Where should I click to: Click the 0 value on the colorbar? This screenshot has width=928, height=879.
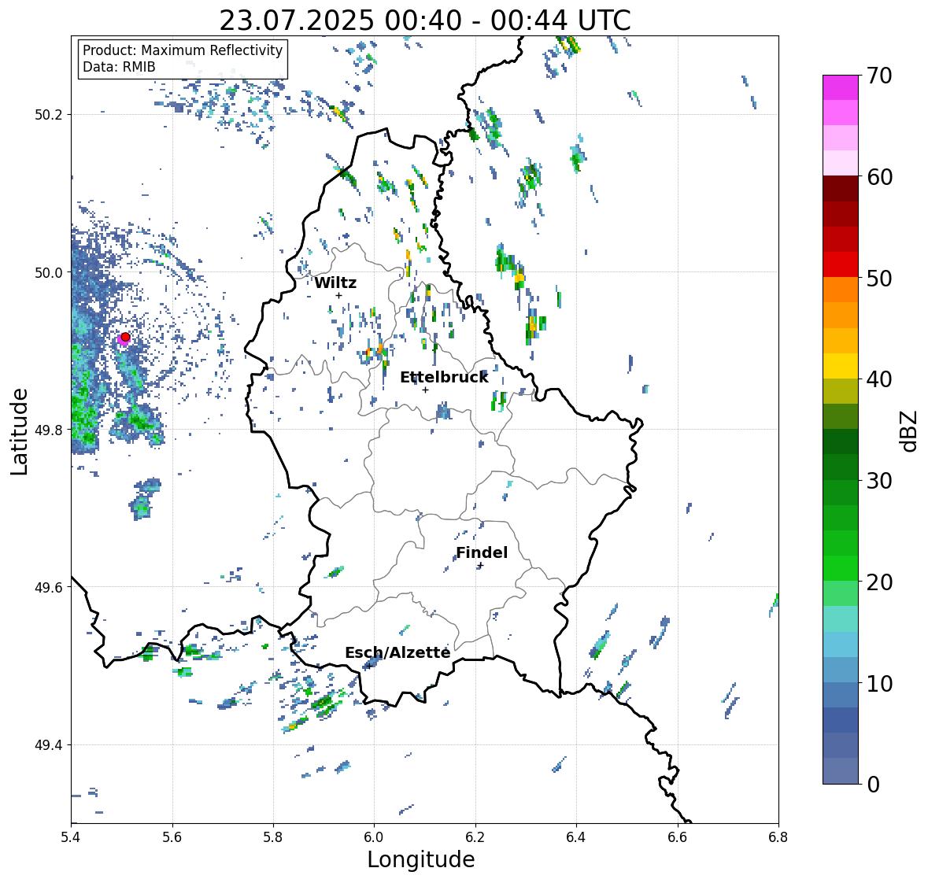(873, 785)
